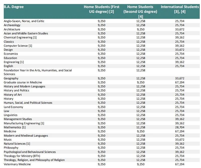
Task: Select the 'Architecture' row label
Action: (12, 29)
